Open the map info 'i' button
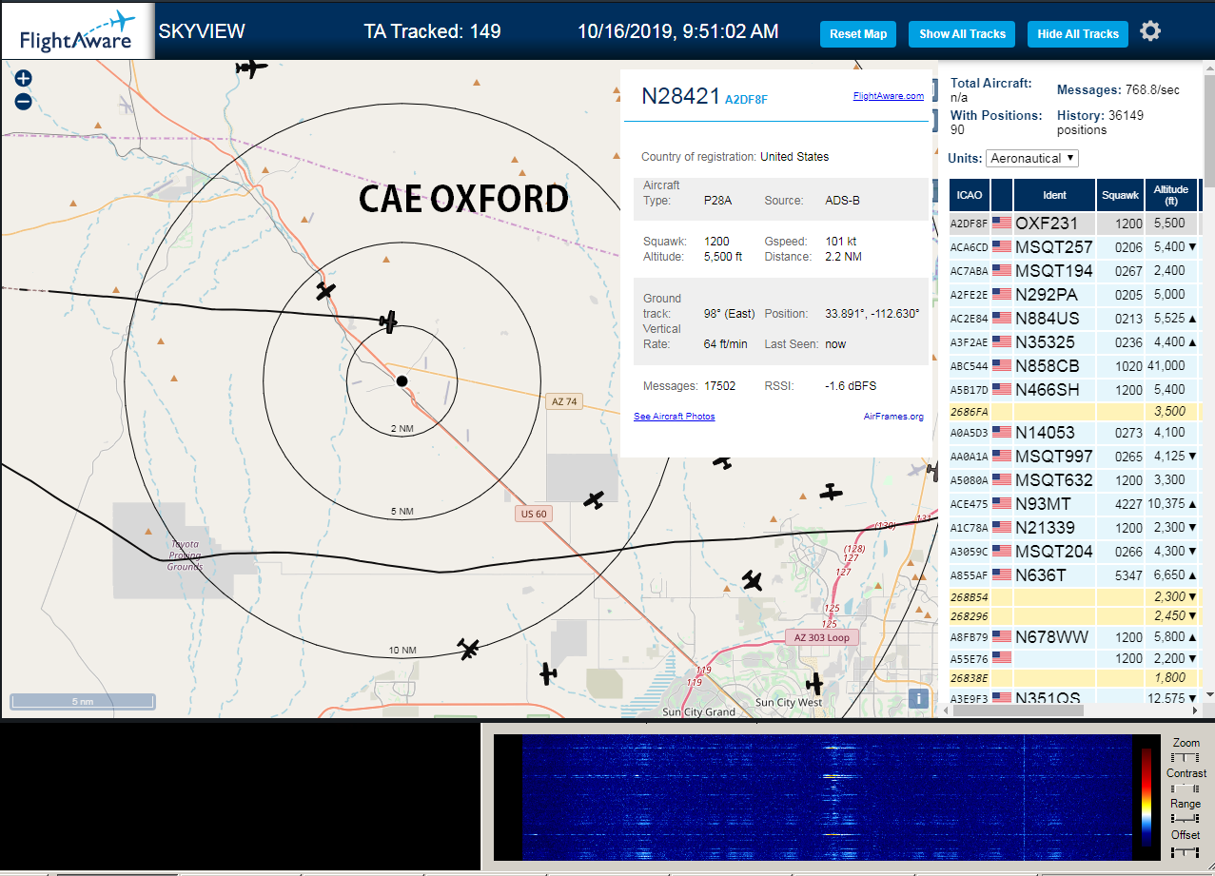The height and width of the screenshot is (876, 1215). [x=918, y=698]
